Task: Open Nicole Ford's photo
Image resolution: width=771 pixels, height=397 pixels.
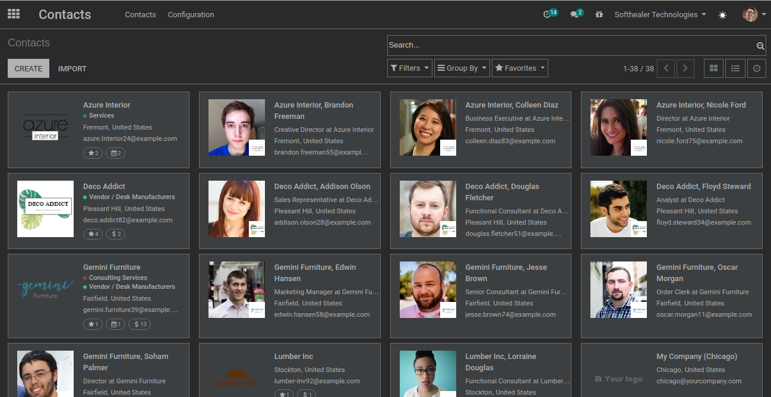Action: tap(618, 128)
